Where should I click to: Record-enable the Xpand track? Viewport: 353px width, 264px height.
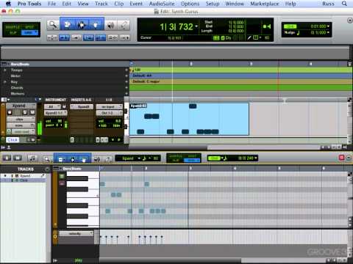coord(10,112)
